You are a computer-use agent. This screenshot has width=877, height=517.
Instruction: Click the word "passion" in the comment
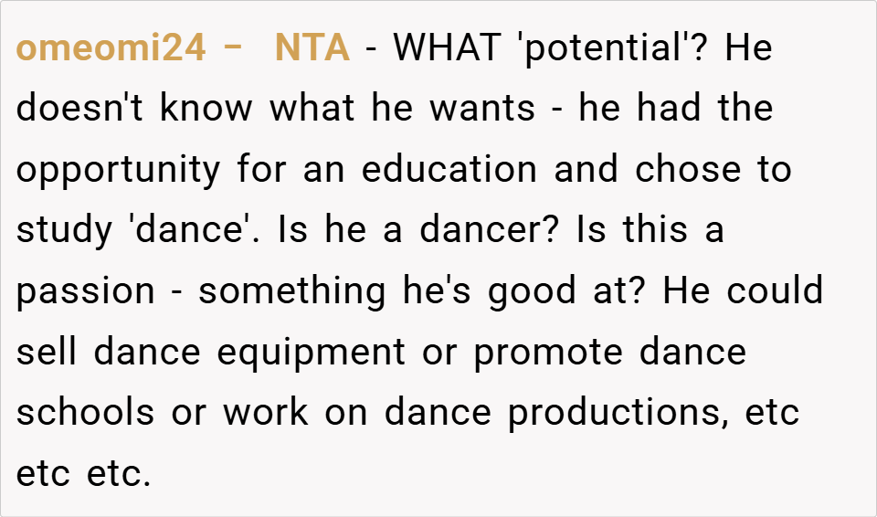(87, 292)
